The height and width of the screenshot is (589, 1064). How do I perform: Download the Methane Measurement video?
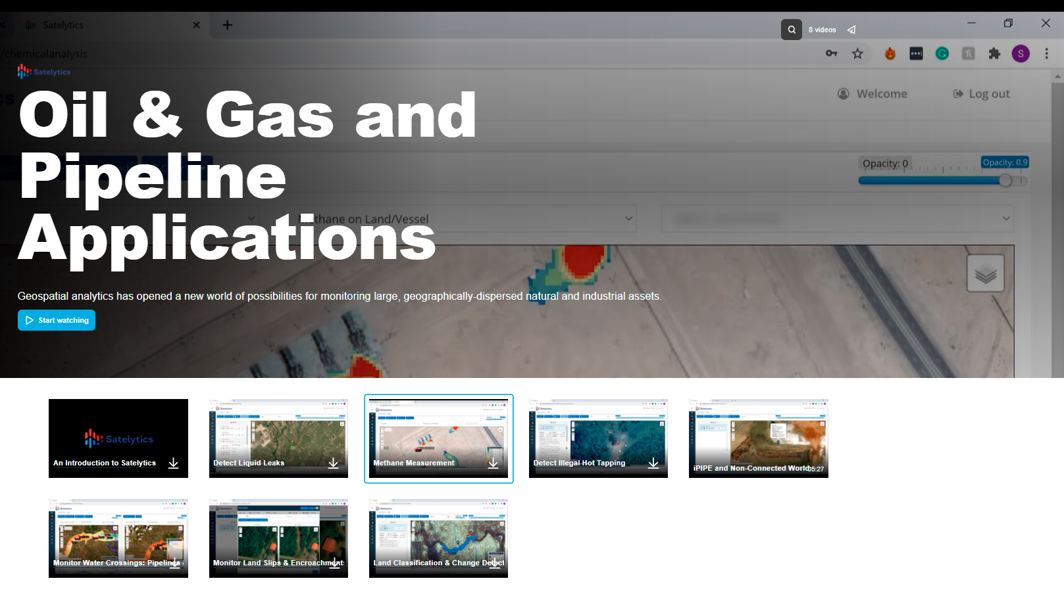click(494, 463)
